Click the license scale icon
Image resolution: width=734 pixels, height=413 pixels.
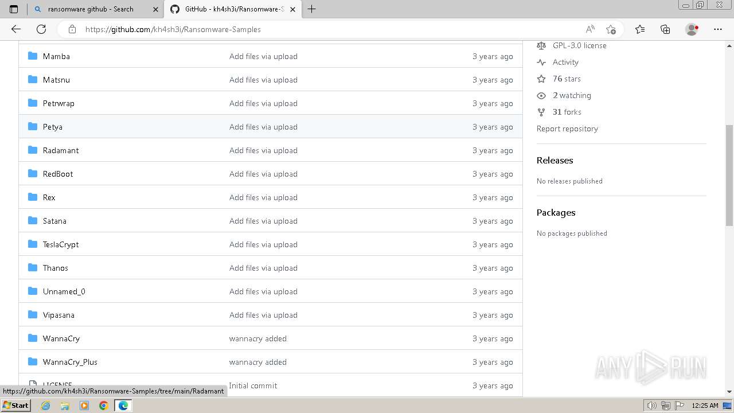pos(541,45)
